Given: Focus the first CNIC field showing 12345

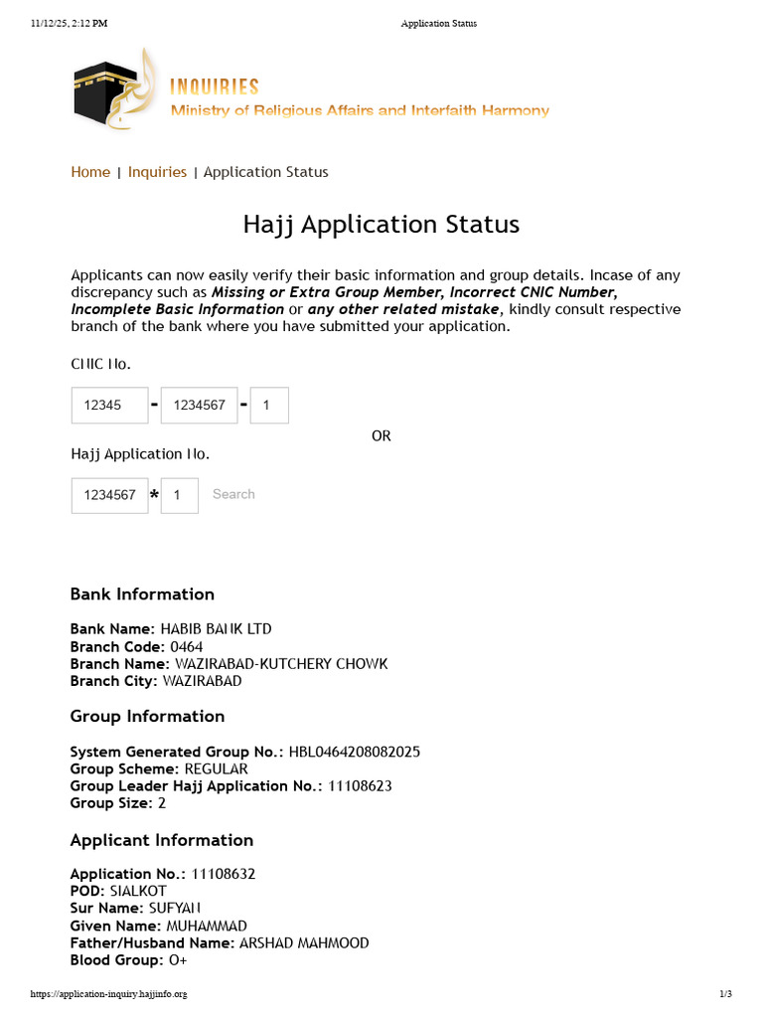Looking at the screenshot, I should (109, 406).
